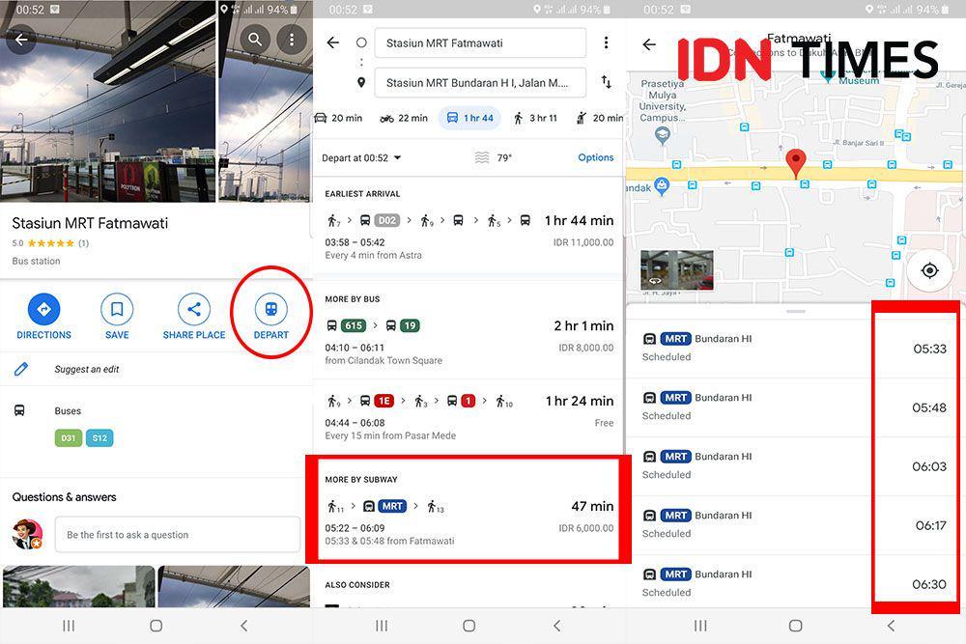Viewport: 966px width, 644px height.
Task: Open recent apps on departures screen
Action: click(700, 626)
